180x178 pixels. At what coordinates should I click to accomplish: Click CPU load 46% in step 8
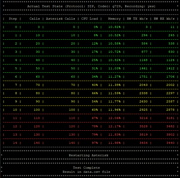[x=95, y=93]
